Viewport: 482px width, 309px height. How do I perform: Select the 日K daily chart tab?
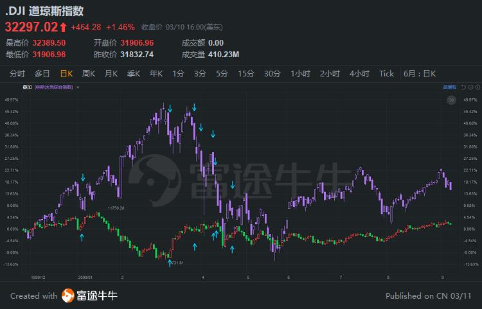point(66,73)
